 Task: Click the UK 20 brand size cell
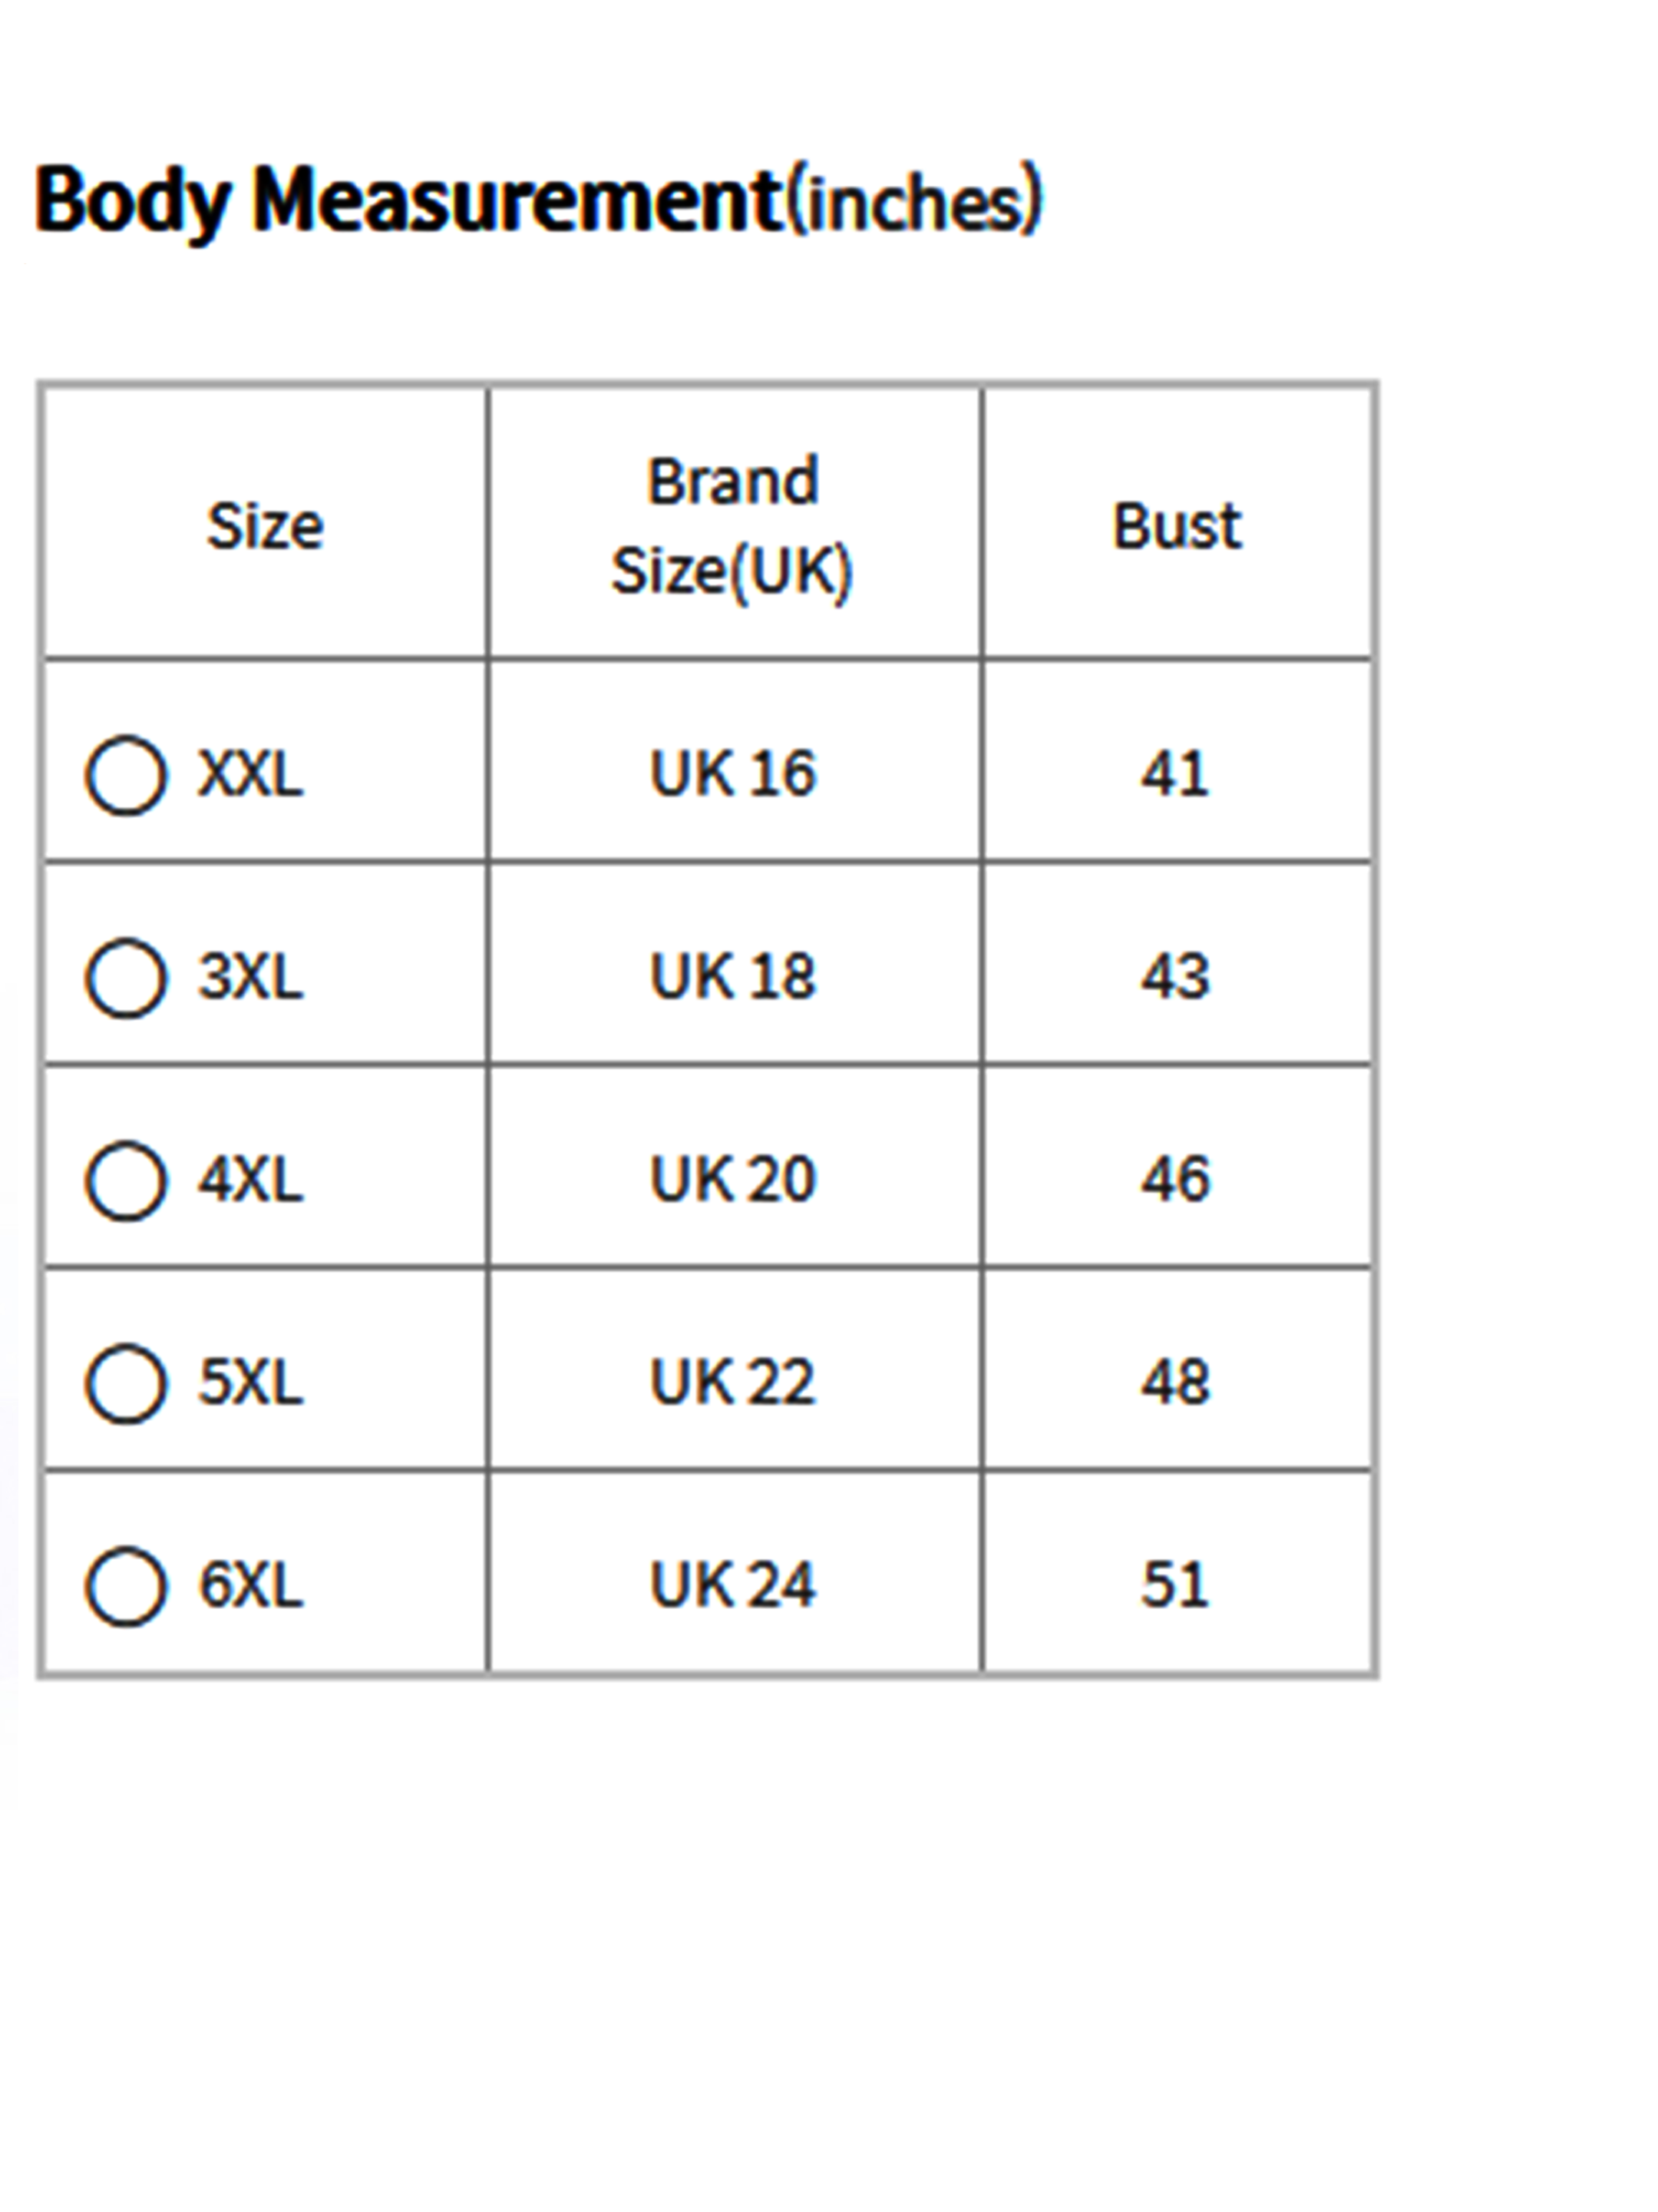[x=732, y=1179]
